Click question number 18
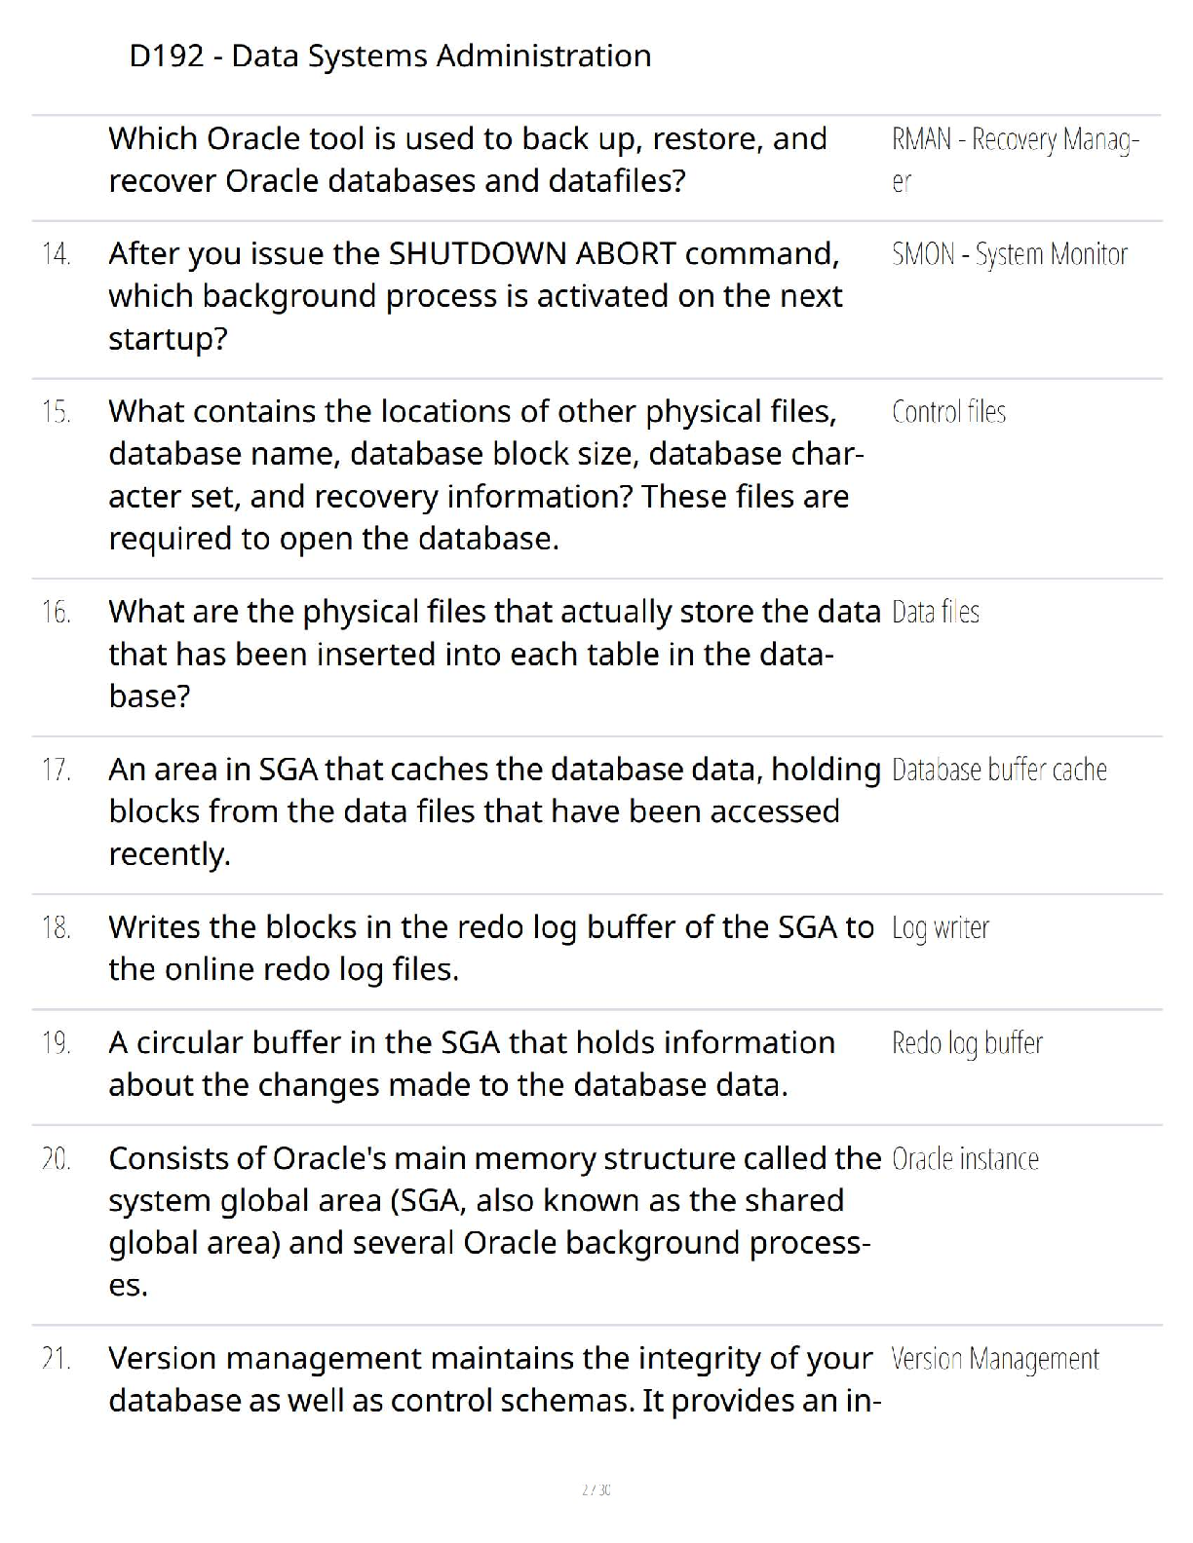The image size is (1193, 1543). 57,928
